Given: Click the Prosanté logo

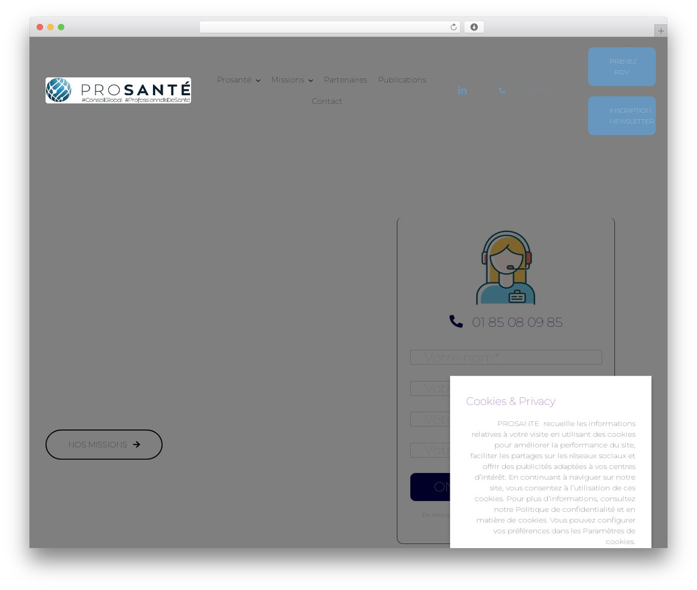Looking at the screenshot, I should [x=118, y=90].
